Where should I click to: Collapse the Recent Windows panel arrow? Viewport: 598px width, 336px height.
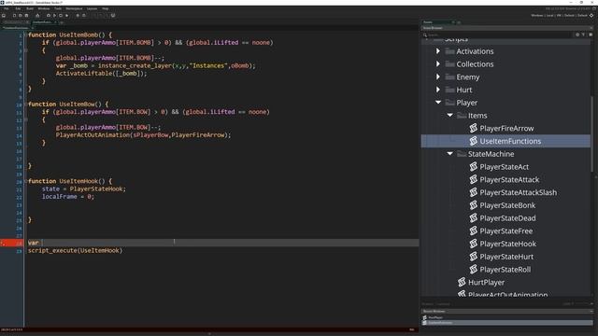[591, 311]
